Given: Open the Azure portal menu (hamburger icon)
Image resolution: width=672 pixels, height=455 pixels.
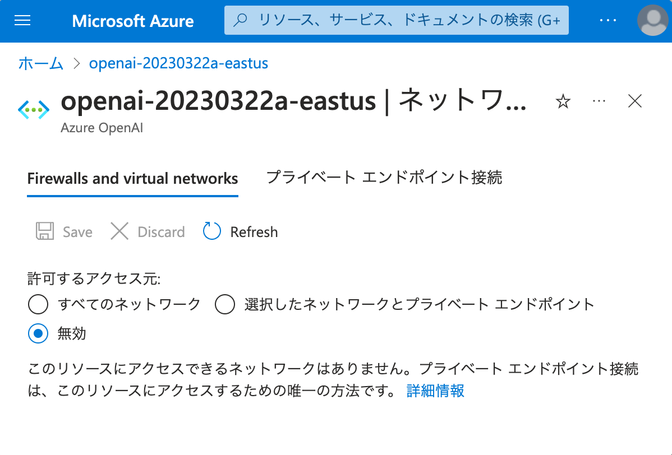Looking at the screenshot, I should coord(22,20).
